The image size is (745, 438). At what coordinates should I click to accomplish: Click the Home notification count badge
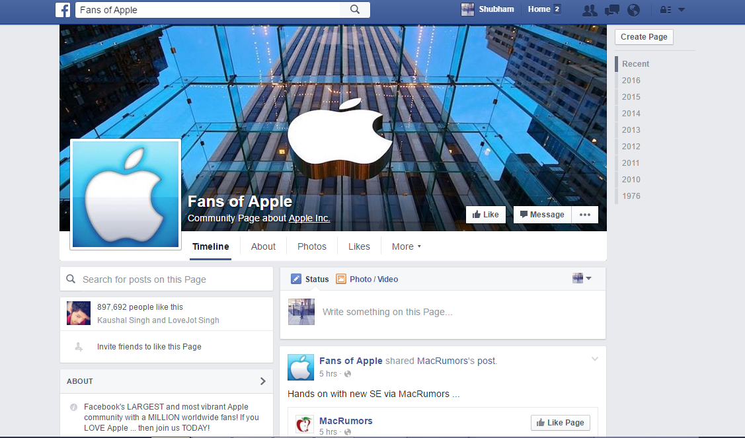click(x=557, y=9)
